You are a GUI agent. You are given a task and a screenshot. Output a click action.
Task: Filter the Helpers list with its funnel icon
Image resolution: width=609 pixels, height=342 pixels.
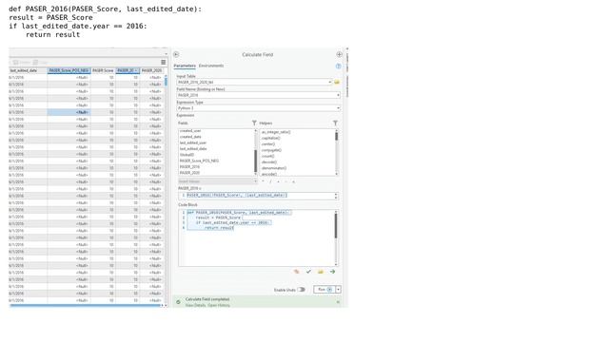point(335,123)
